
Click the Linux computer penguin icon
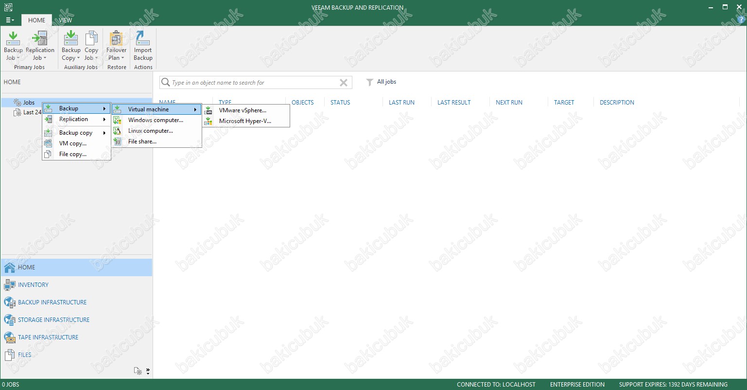tap(118, 131)
